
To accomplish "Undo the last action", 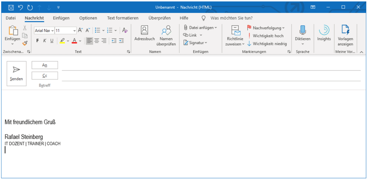I will pos(20,8).
